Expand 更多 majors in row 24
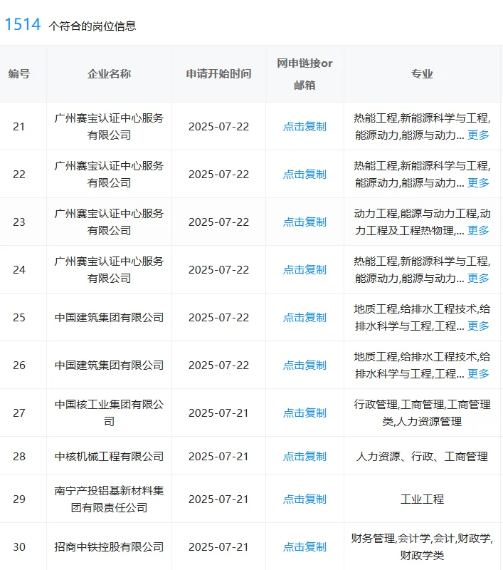 click(478, 278)
